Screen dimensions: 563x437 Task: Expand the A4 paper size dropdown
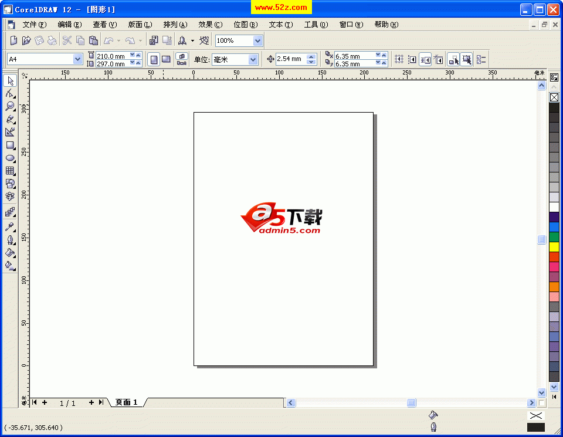77,59
